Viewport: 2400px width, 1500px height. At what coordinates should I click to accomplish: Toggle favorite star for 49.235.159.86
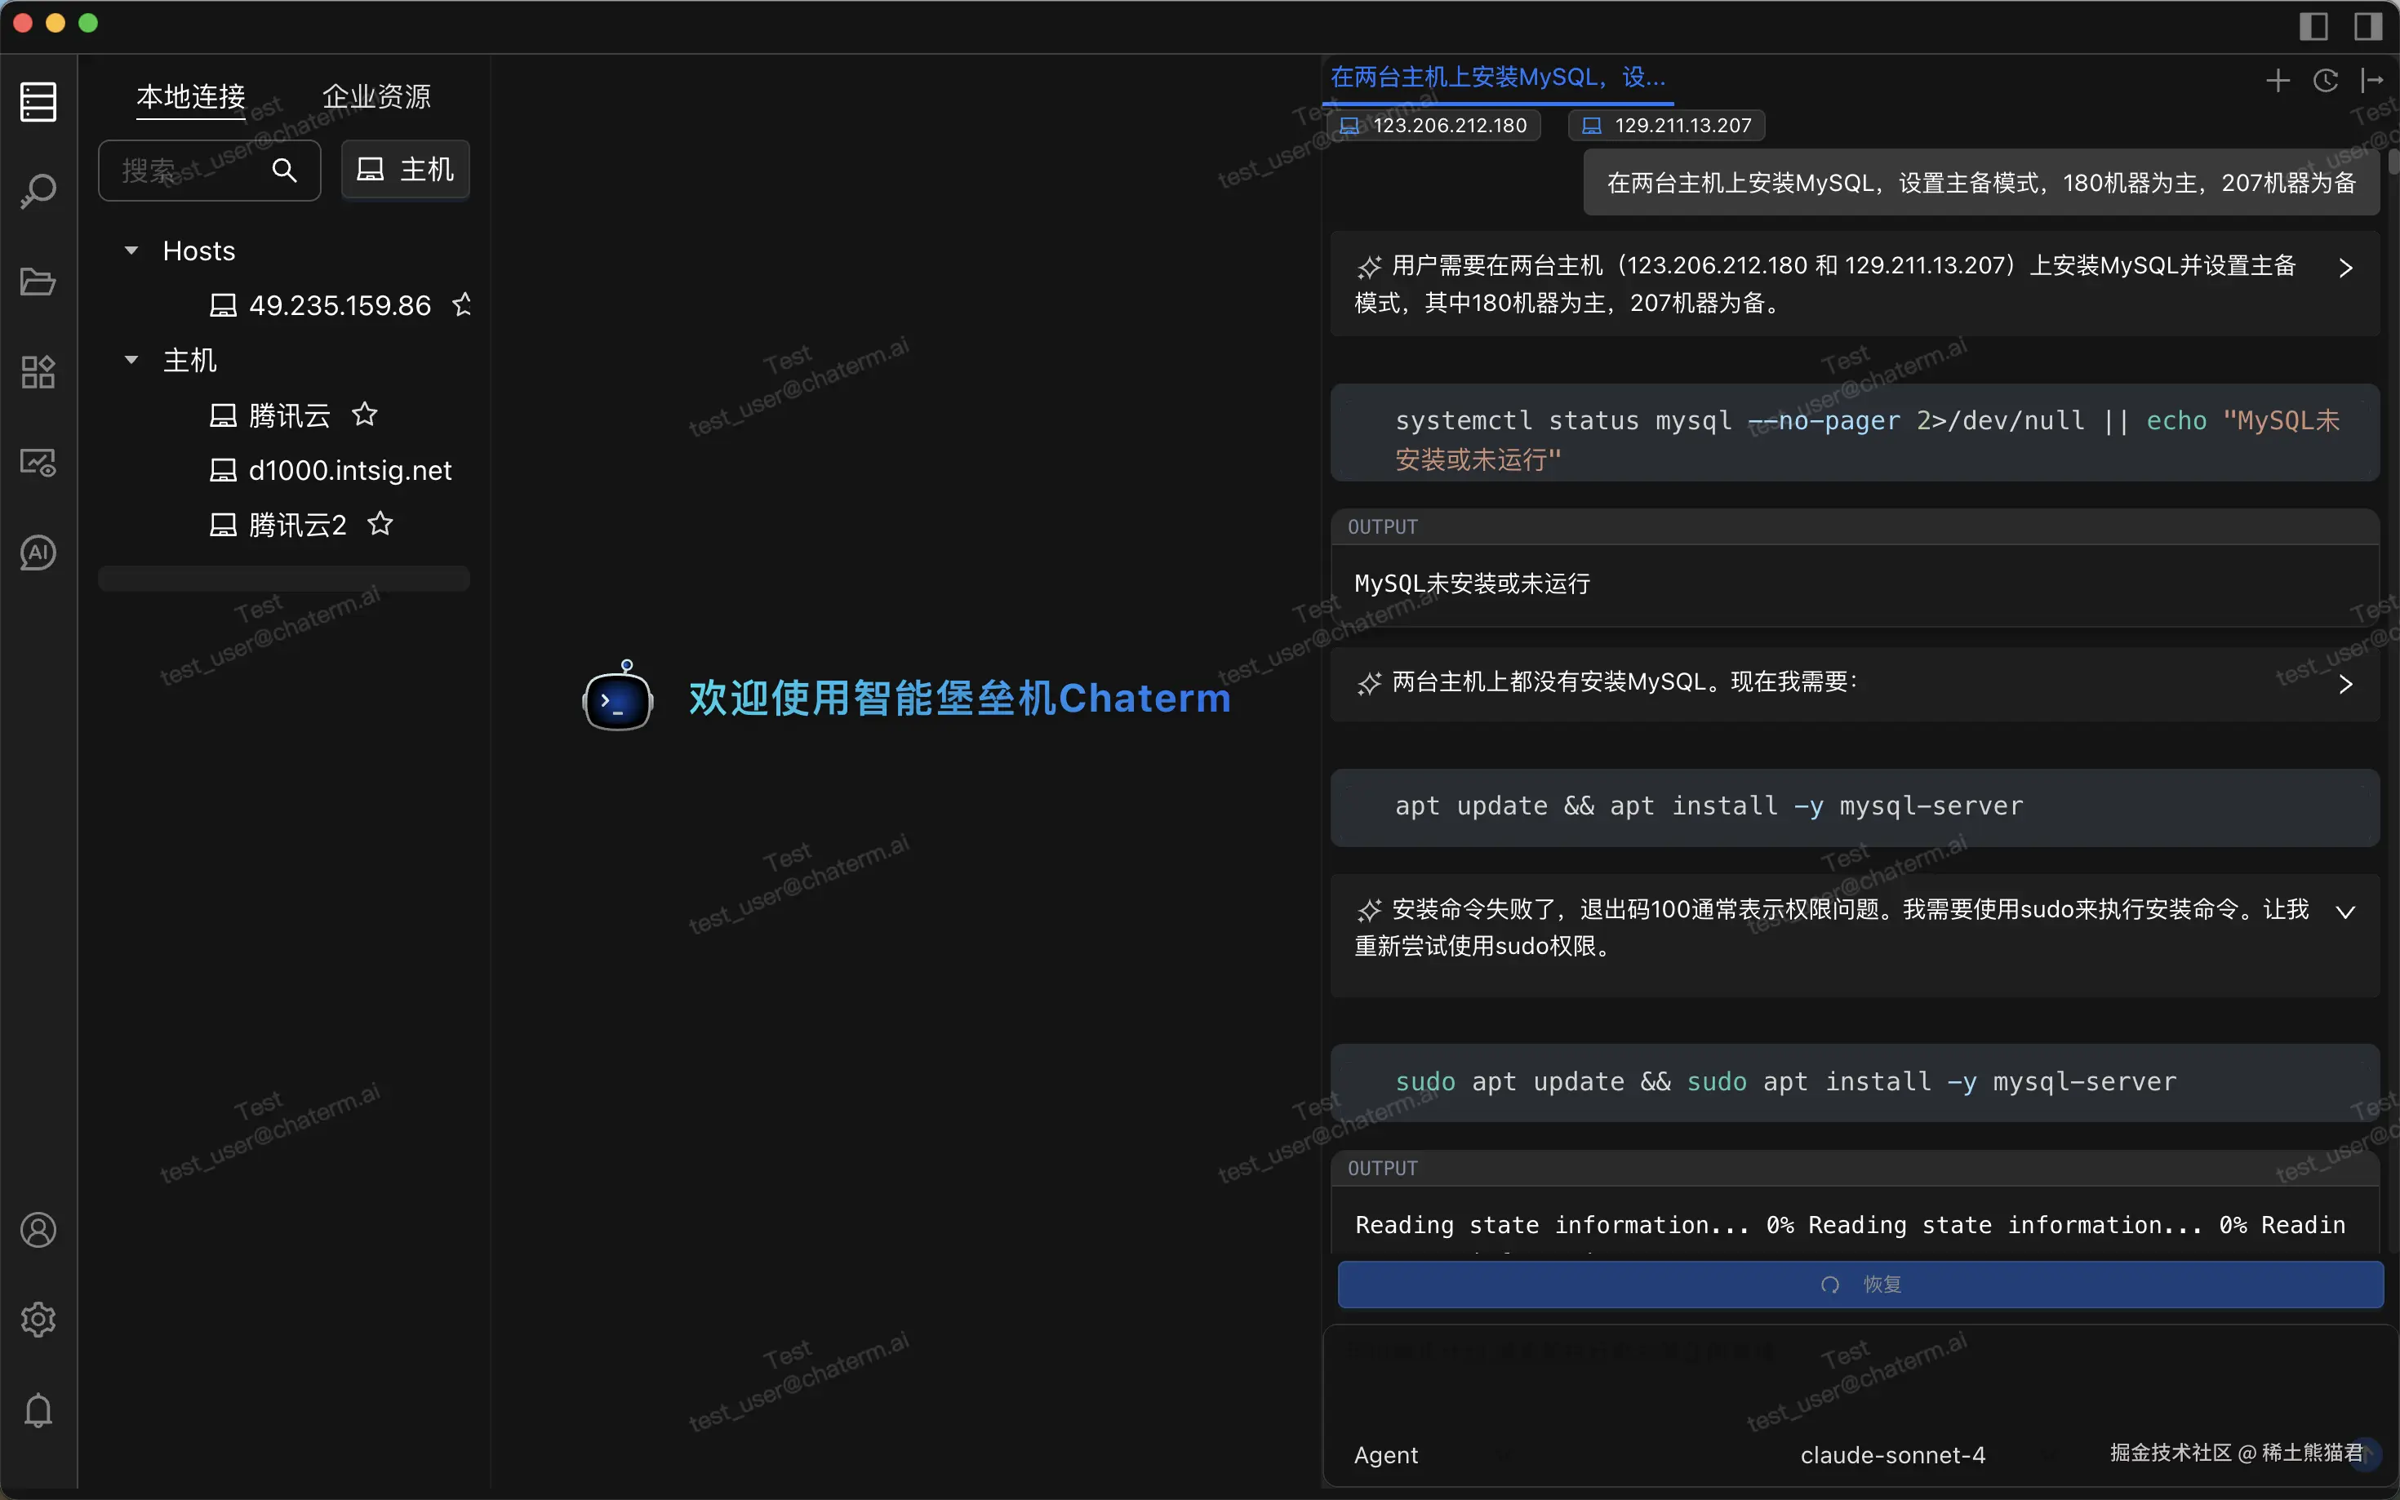coord(462,304)
